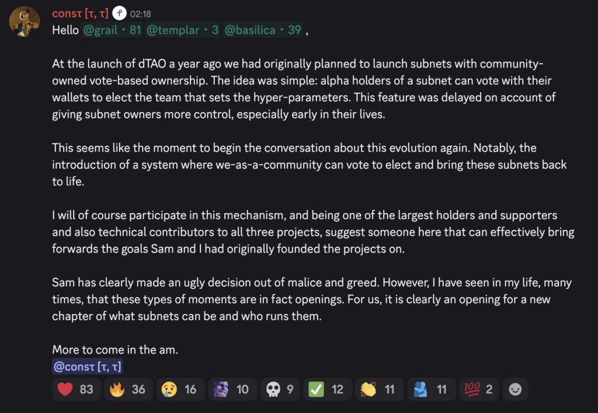
Task: Open the @basilica mention
Action: click(263, 30)
